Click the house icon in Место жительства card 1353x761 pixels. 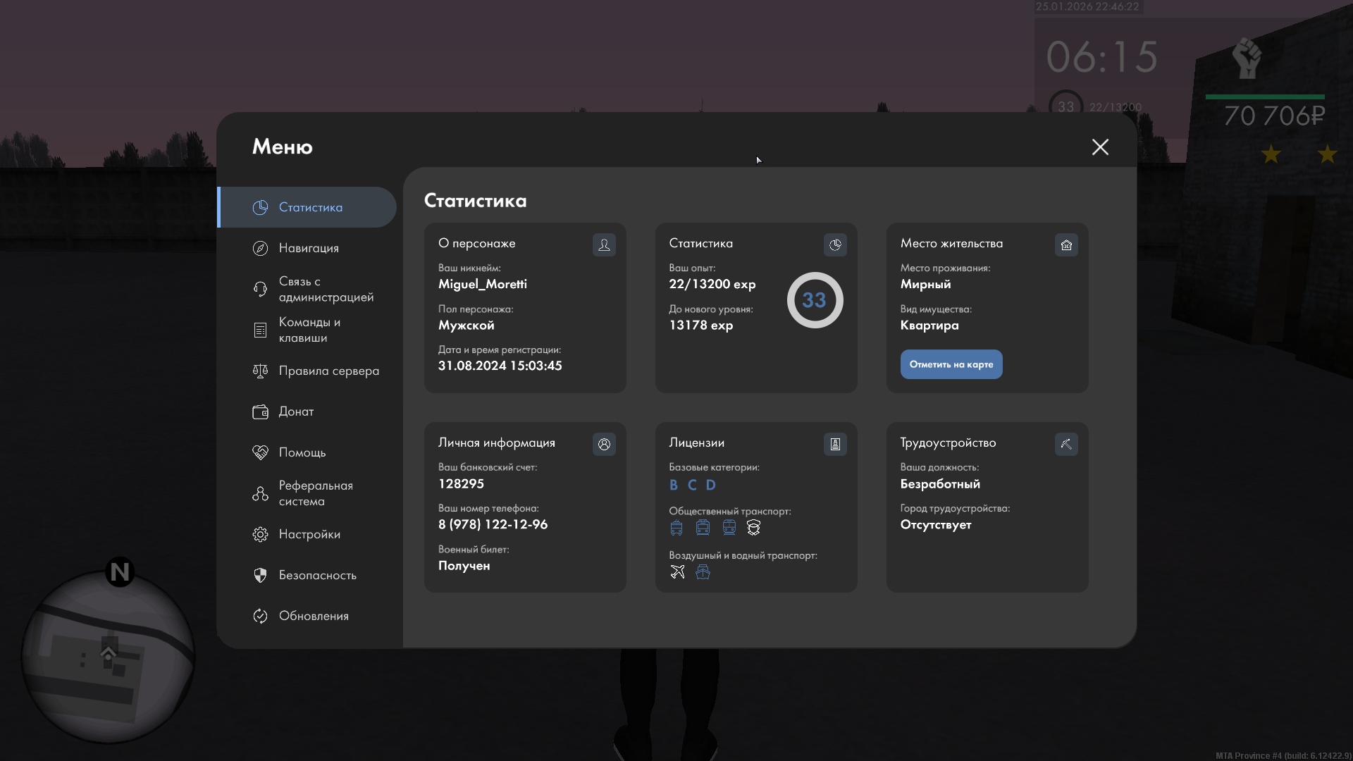[x=1066, y=245]
